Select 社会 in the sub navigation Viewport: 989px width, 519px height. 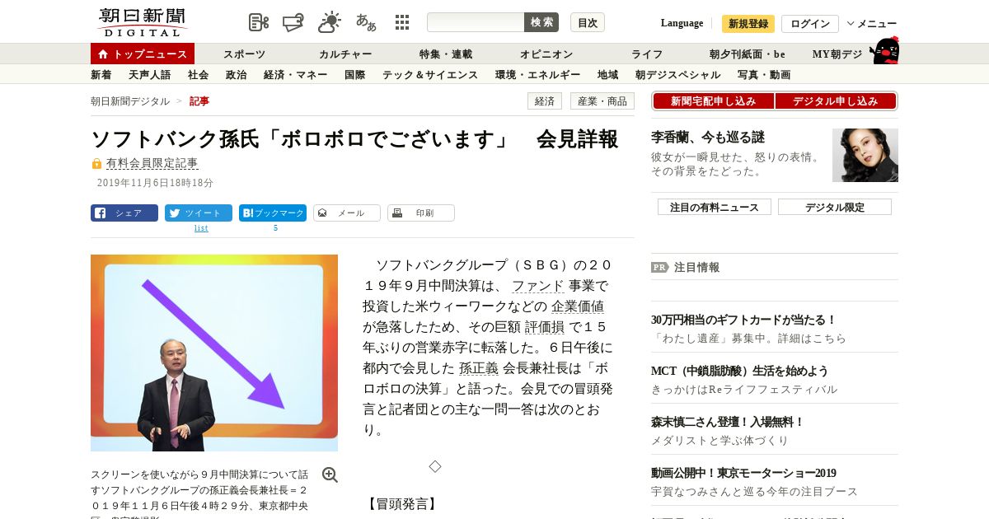pyautogui.click(x=199, y=75)
